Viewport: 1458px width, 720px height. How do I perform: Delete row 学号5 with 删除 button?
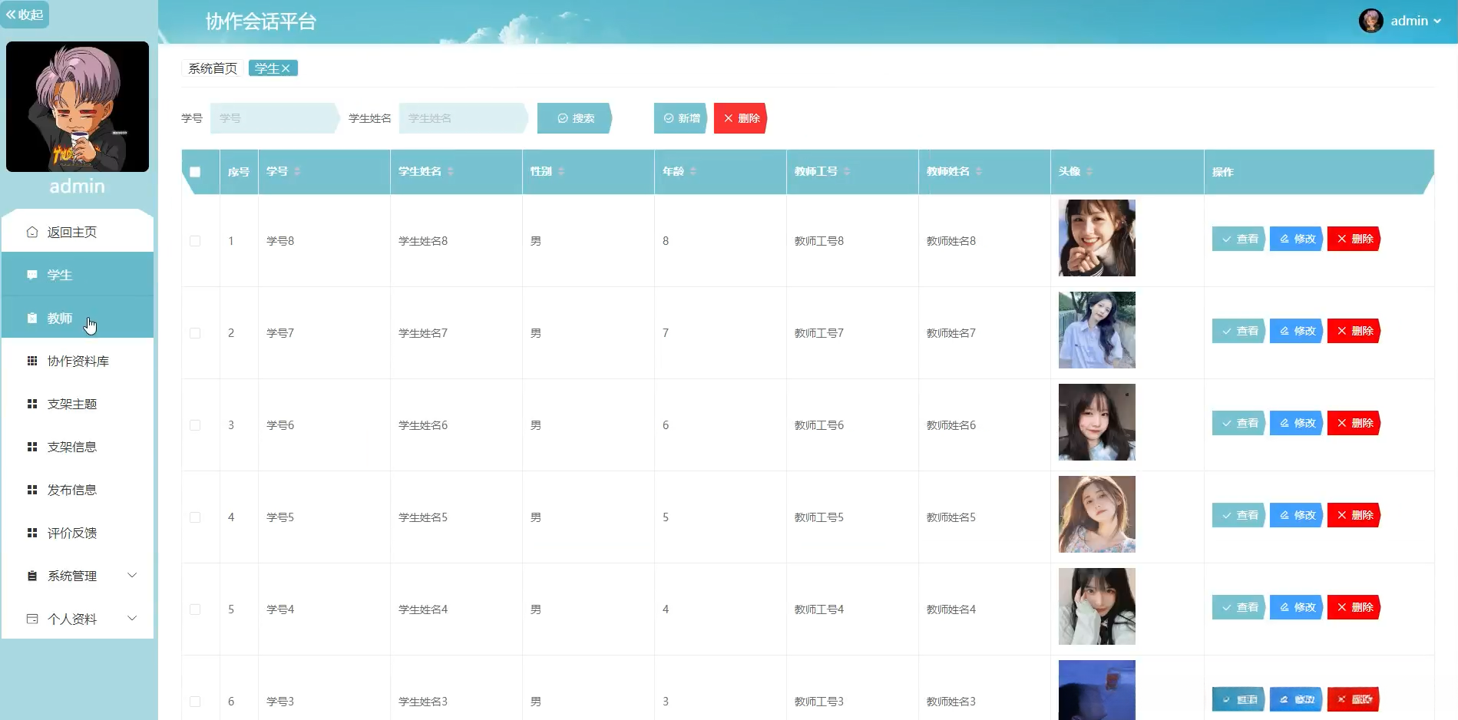click(x=1354, y=515)
